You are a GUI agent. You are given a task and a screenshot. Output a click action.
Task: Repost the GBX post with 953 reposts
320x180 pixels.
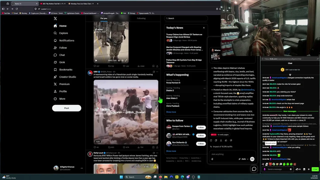[x=111, y=147]
